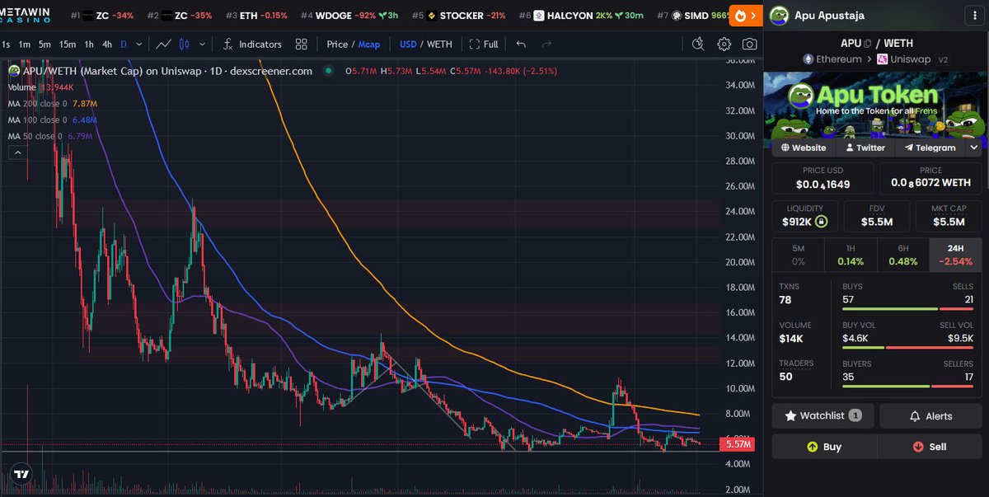
Task: Open the token Telegram link
Action: [x=930, y=148]
